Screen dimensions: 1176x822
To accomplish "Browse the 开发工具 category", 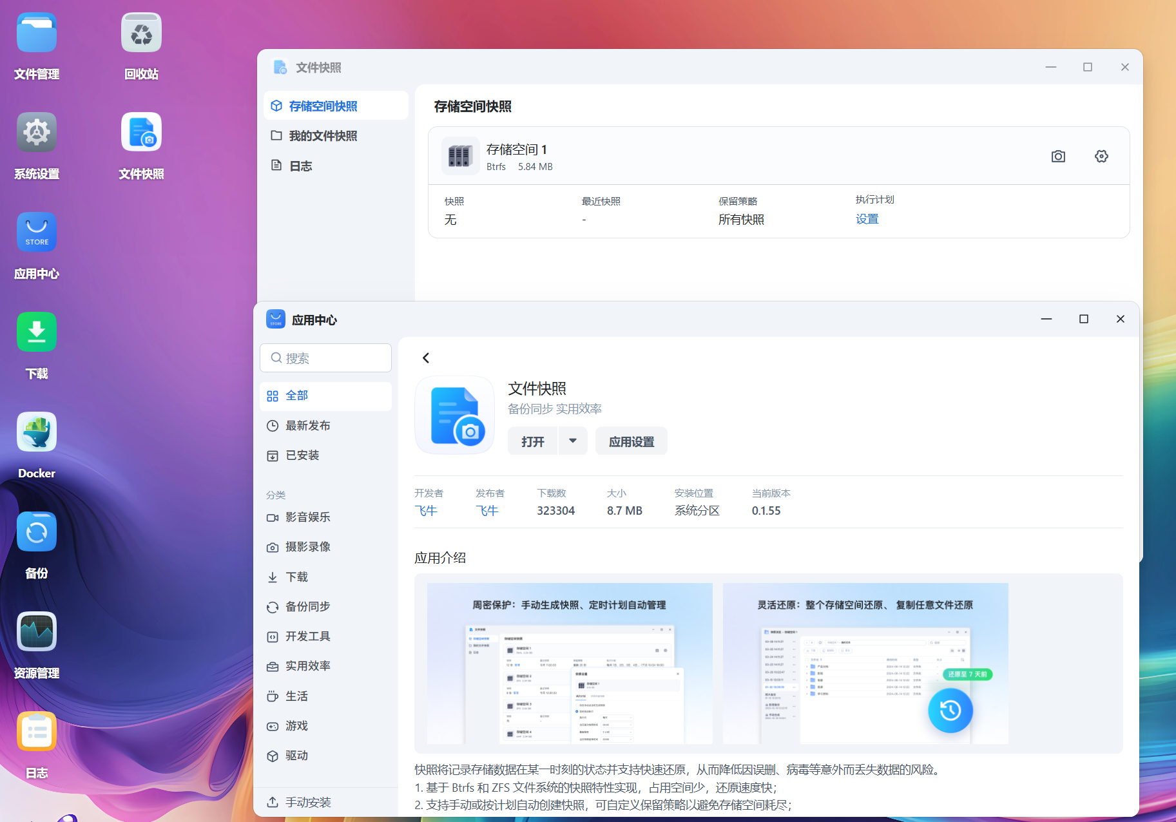I will [325, 636].
